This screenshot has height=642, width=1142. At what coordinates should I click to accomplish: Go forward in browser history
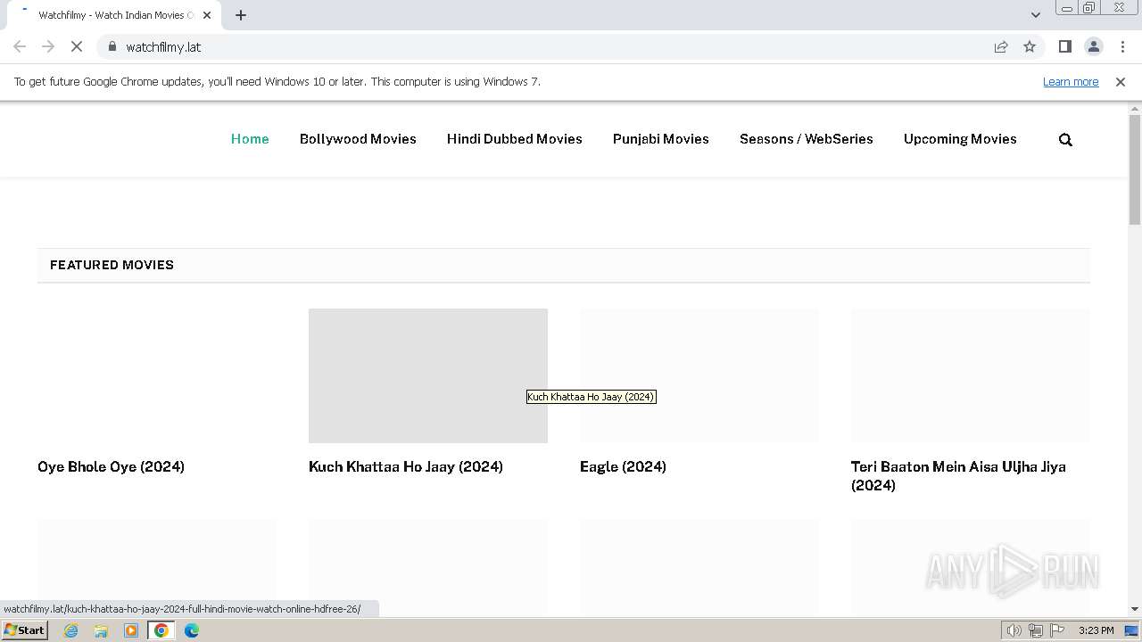click(x=48, y=46)
